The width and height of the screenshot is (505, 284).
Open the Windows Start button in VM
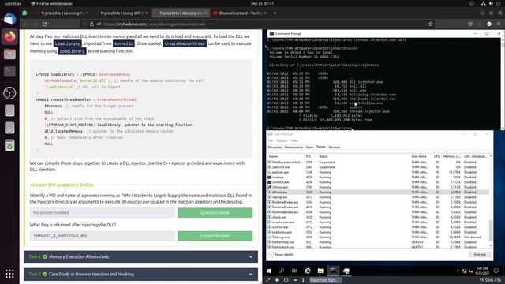point(269,271)
